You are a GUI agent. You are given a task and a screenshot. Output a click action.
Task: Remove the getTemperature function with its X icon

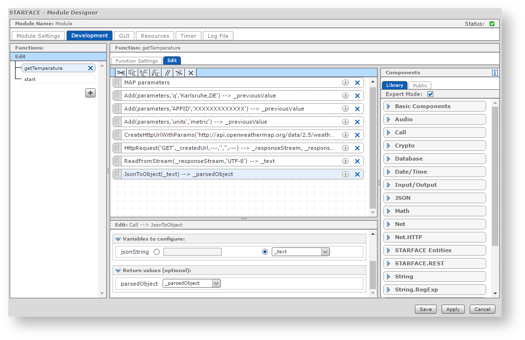(x=90, y=68)
